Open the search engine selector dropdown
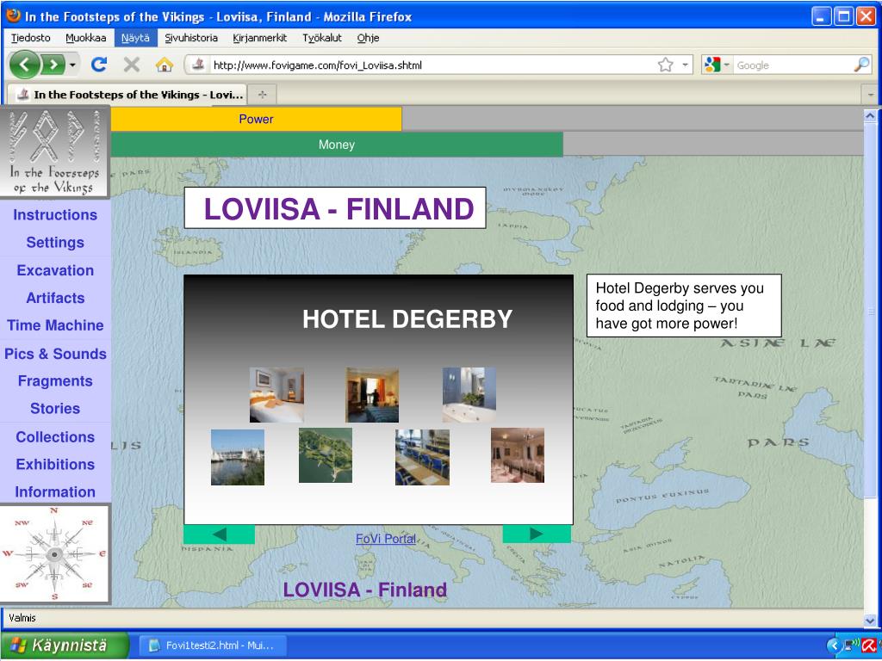This screenshot has width=882, height=661. [717, 65]
